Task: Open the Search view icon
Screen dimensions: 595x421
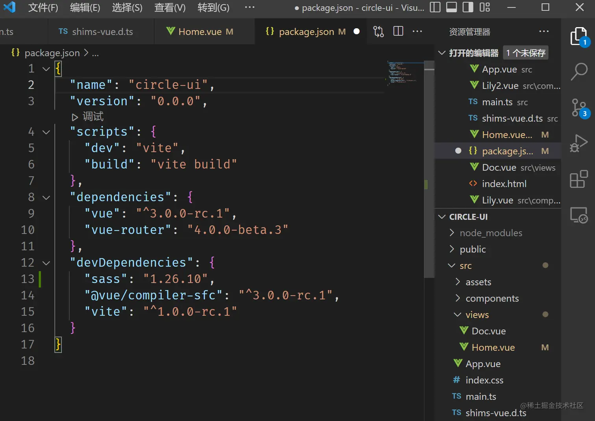Action: click(x=578, y=72)
